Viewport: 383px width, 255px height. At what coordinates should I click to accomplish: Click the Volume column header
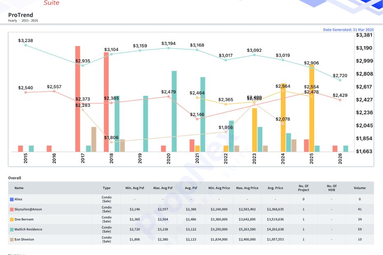pos(360,188)
